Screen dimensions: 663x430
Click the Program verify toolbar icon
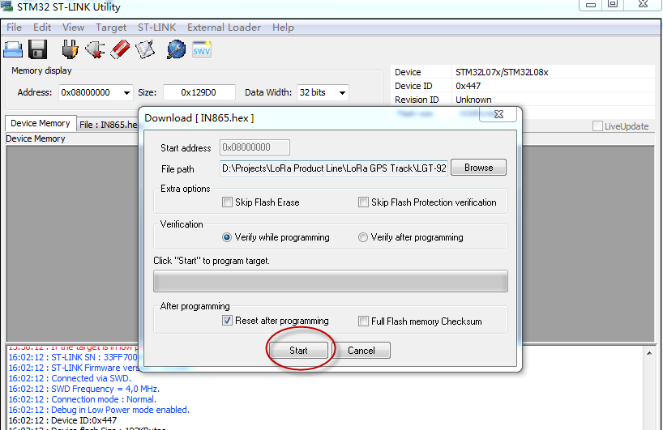click(145, 49)
